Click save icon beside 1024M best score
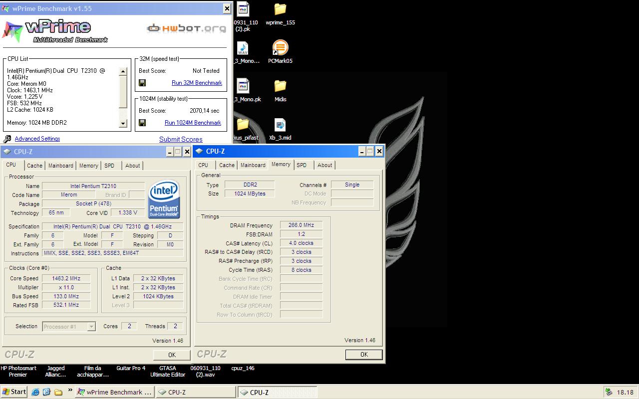 [x=142, y=123]
